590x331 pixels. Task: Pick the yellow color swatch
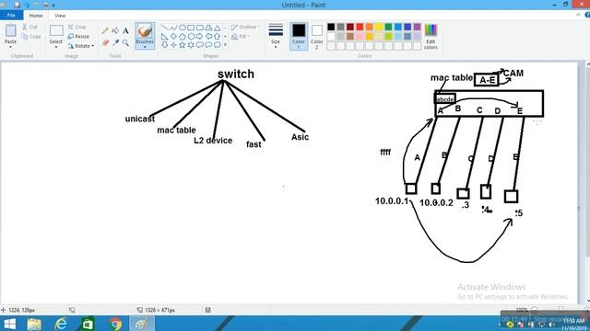pyautogui.click(x=379, y=27)
